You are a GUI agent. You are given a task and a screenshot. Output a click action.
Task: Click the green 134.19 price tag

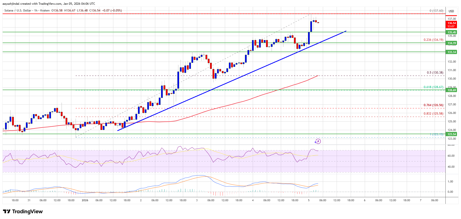coord(451,43)
